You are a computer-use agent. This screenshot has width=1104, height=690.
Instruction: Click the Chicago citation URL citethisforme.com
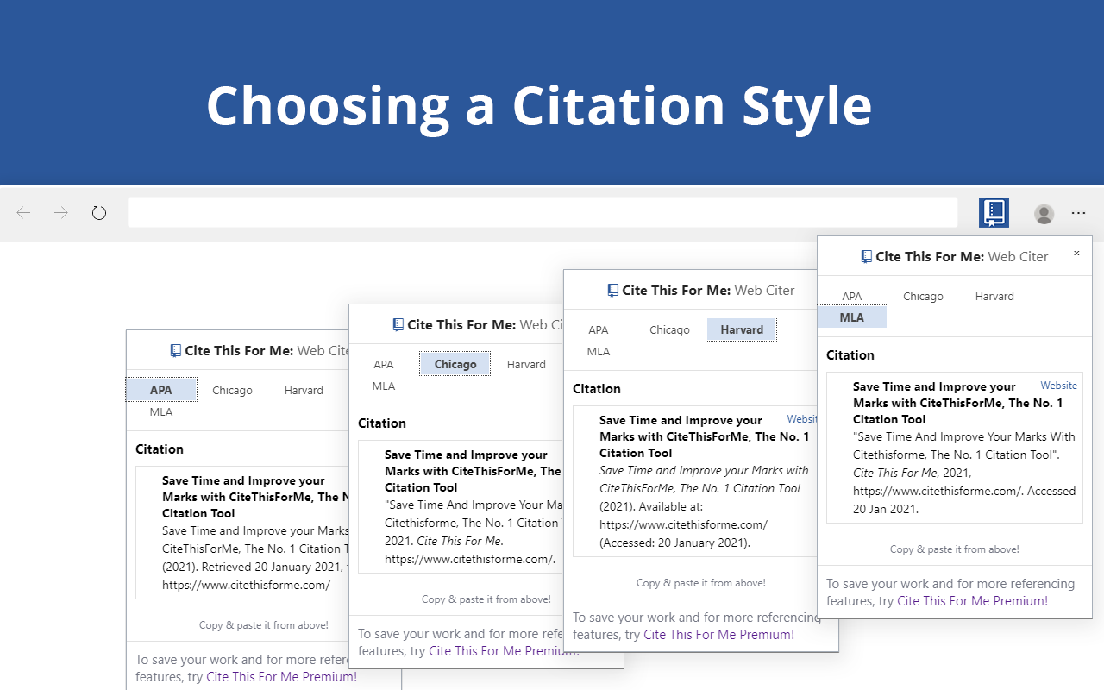[469, 558]
